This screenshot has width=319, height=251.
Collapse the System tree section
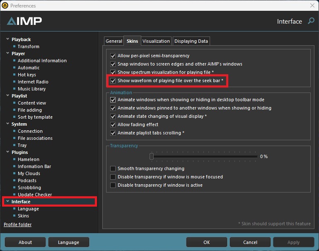[x=8, y=124]
